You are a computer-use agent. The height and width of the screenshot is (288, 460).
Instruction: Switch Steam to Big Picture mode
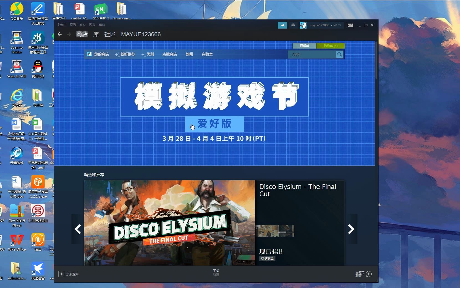point(350,25)
